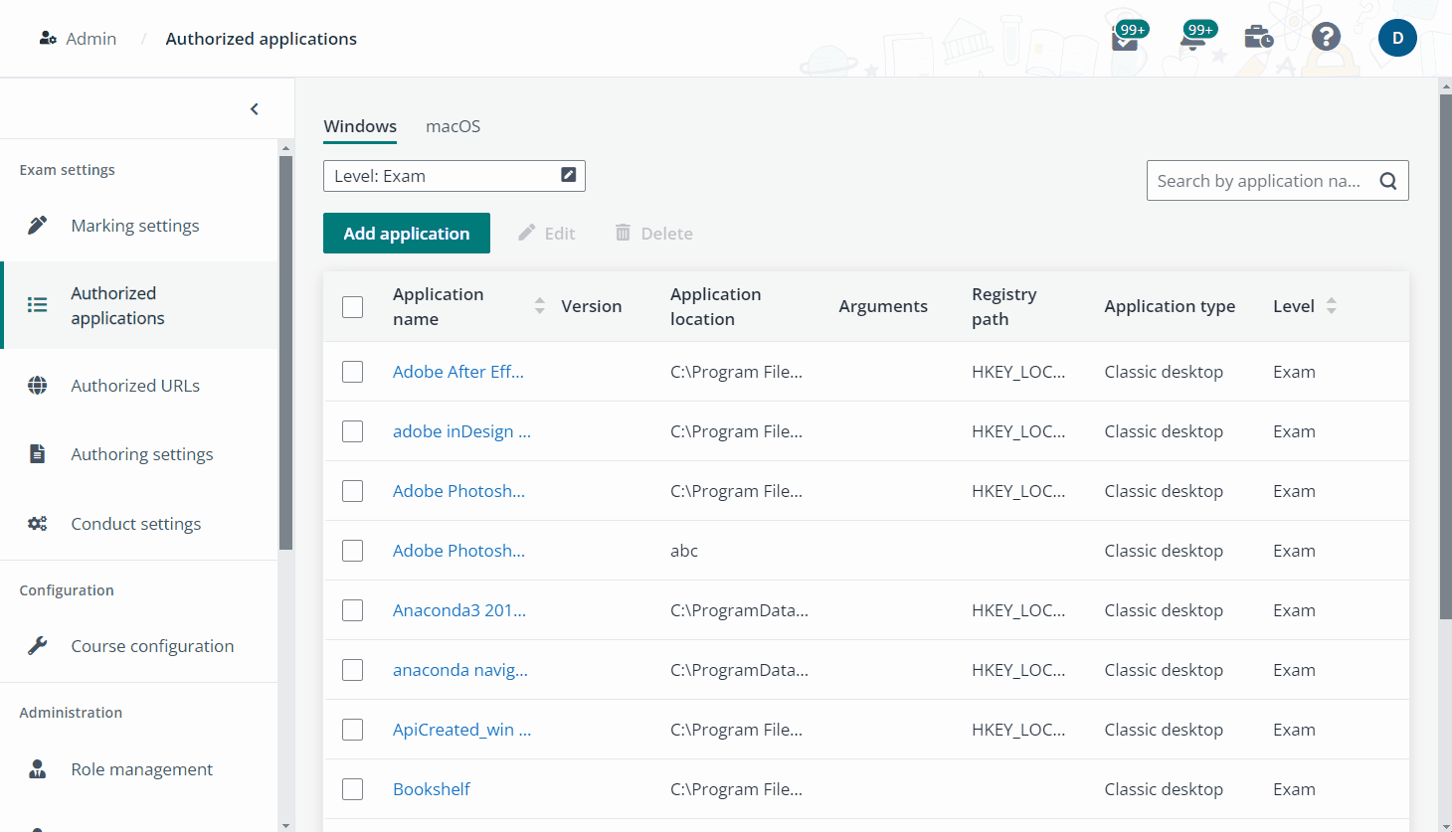Open Role management in sidebar
Screen dimensions: 1452x832
[142, 769]
